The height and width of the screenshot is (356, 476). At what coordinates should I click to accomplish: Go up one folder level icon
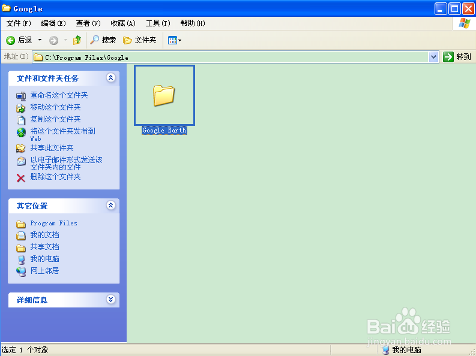[x=77, y=40]
